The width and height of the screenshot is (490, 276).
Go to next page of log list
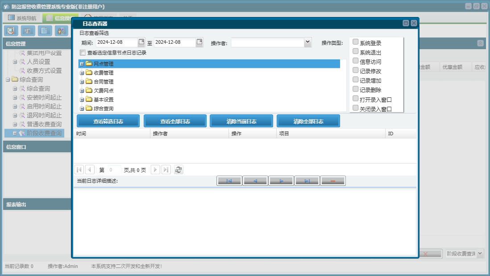coord(155,170)
